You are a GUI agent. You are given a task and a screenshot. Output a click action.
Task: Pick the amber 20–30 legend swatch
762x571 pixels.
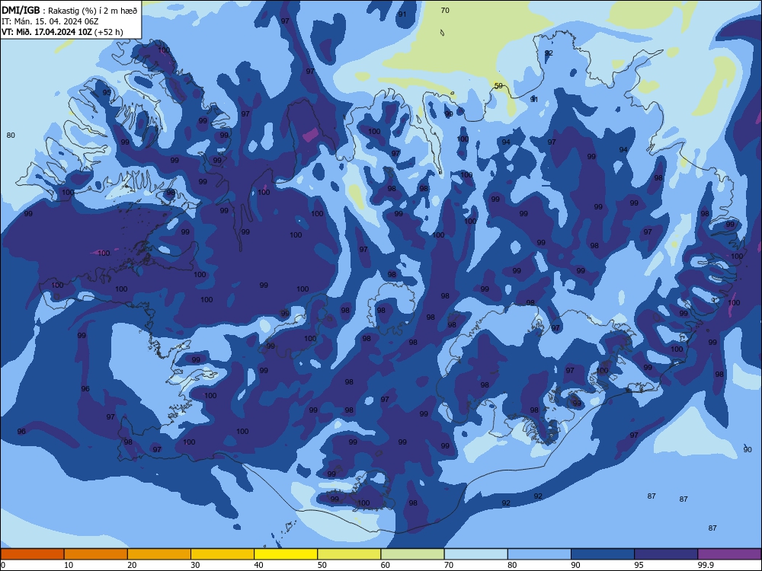(159, 554)
